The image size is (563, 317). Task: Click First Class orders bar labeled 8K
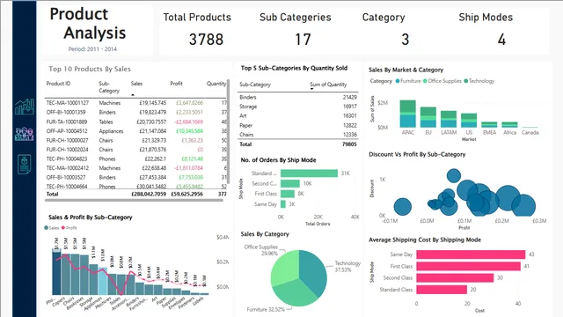click(x=288, y=194)
